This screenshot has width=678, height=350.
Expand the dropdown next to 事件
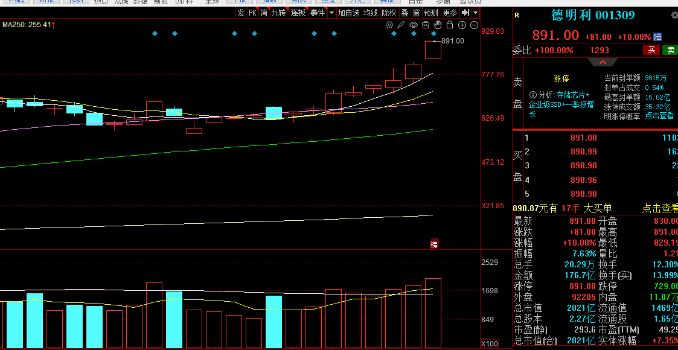(x=331, y=13)
